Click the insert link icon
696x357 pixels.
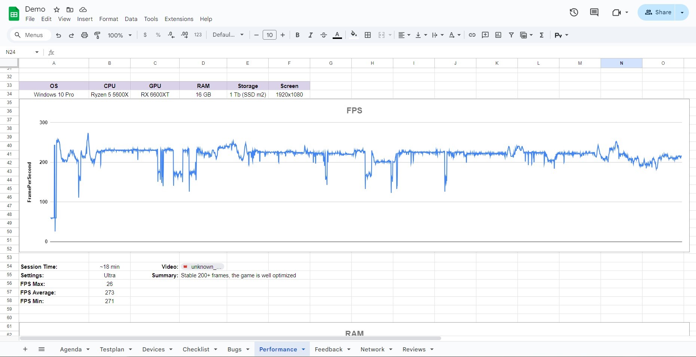coord(472,35)
